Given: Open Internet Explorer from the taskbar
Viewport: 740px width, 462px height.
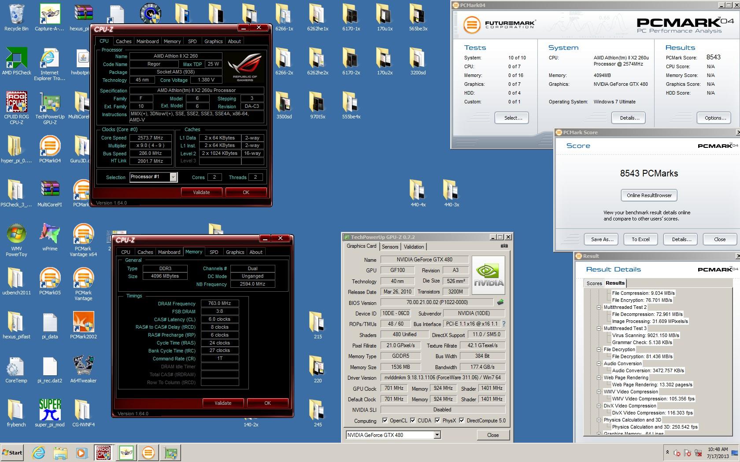Looking at the screenshot, I should [38, 452].
